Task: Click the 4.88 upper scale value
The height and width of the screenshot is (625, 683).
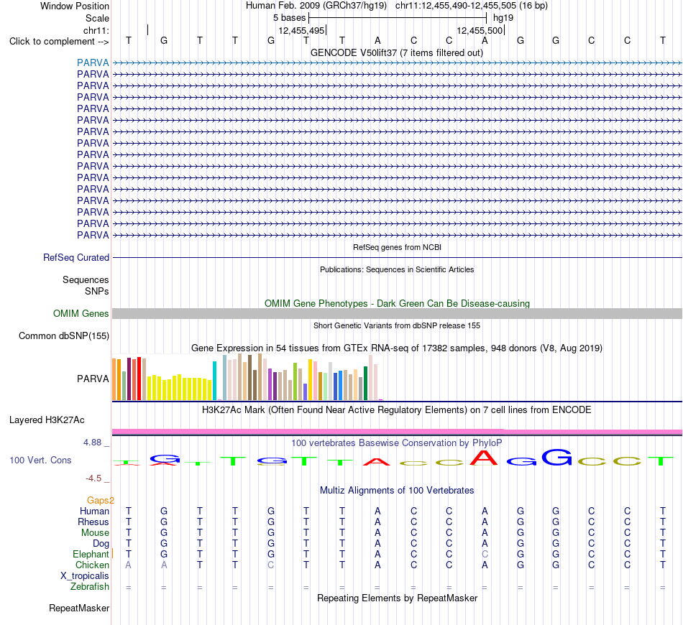Action: (x=92, y=443)
